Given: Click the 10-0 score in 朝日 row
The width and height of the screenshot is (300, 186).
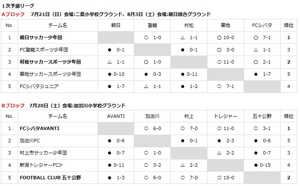Looking at the screenshot, I should tap(228, 37).
